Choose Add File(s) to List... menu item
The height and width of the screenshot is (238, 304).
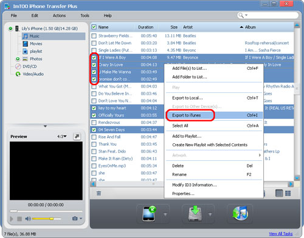[215, 69]
